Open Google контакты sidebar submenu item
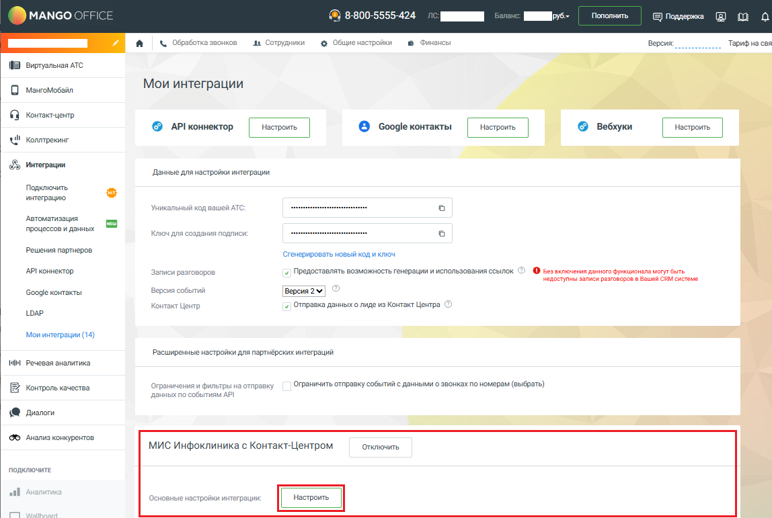 pos(54,293)
